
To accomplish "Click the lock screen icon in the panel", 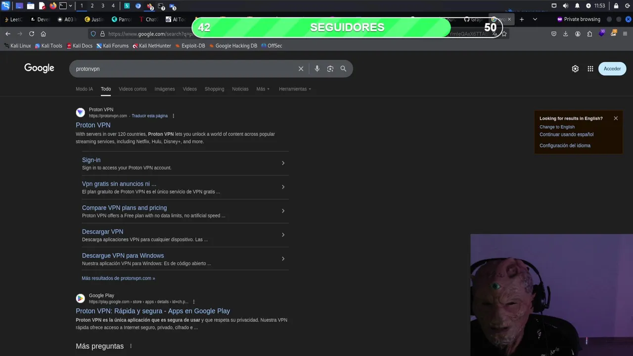I will coord(616,6).
